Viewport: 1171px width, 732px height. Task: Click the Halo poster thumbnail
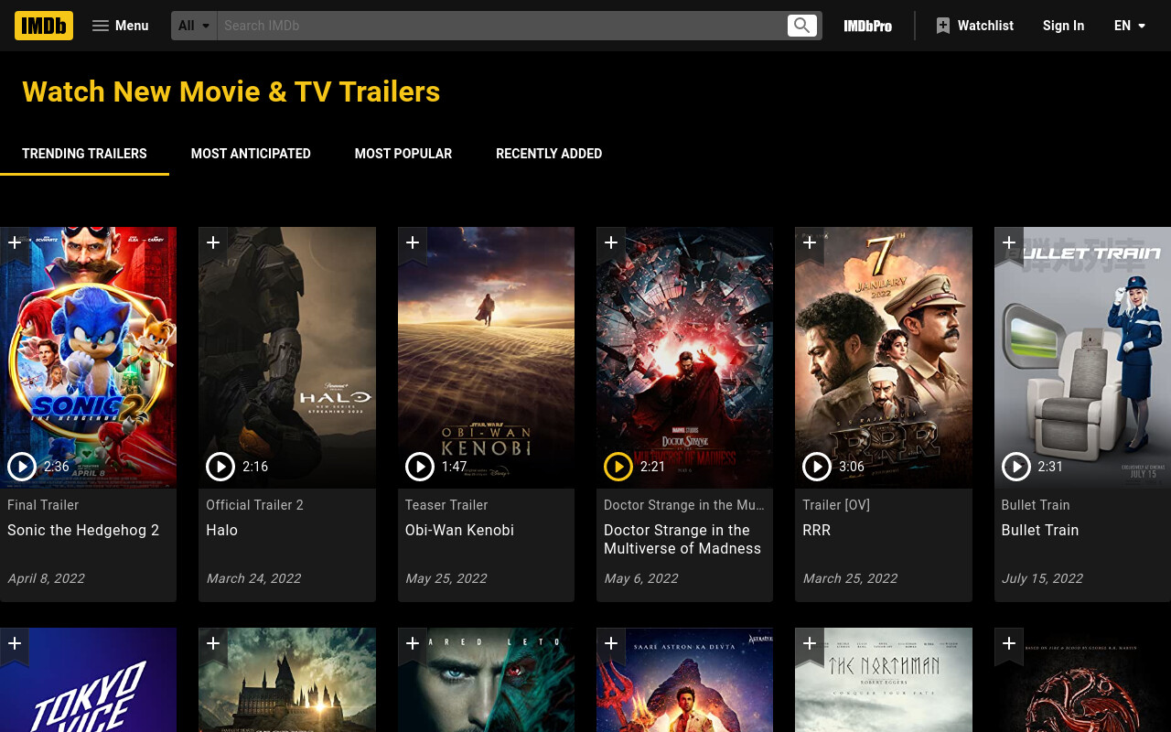(287, 357)
